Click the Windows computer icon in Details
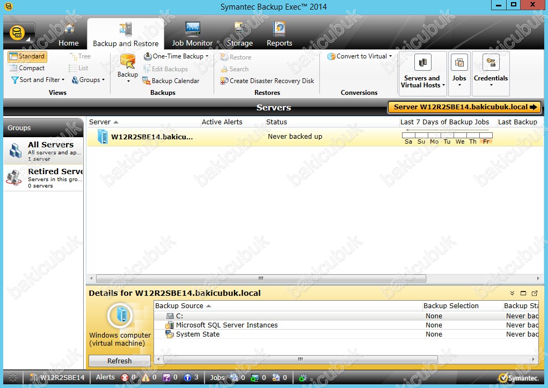 click(120, 316)
